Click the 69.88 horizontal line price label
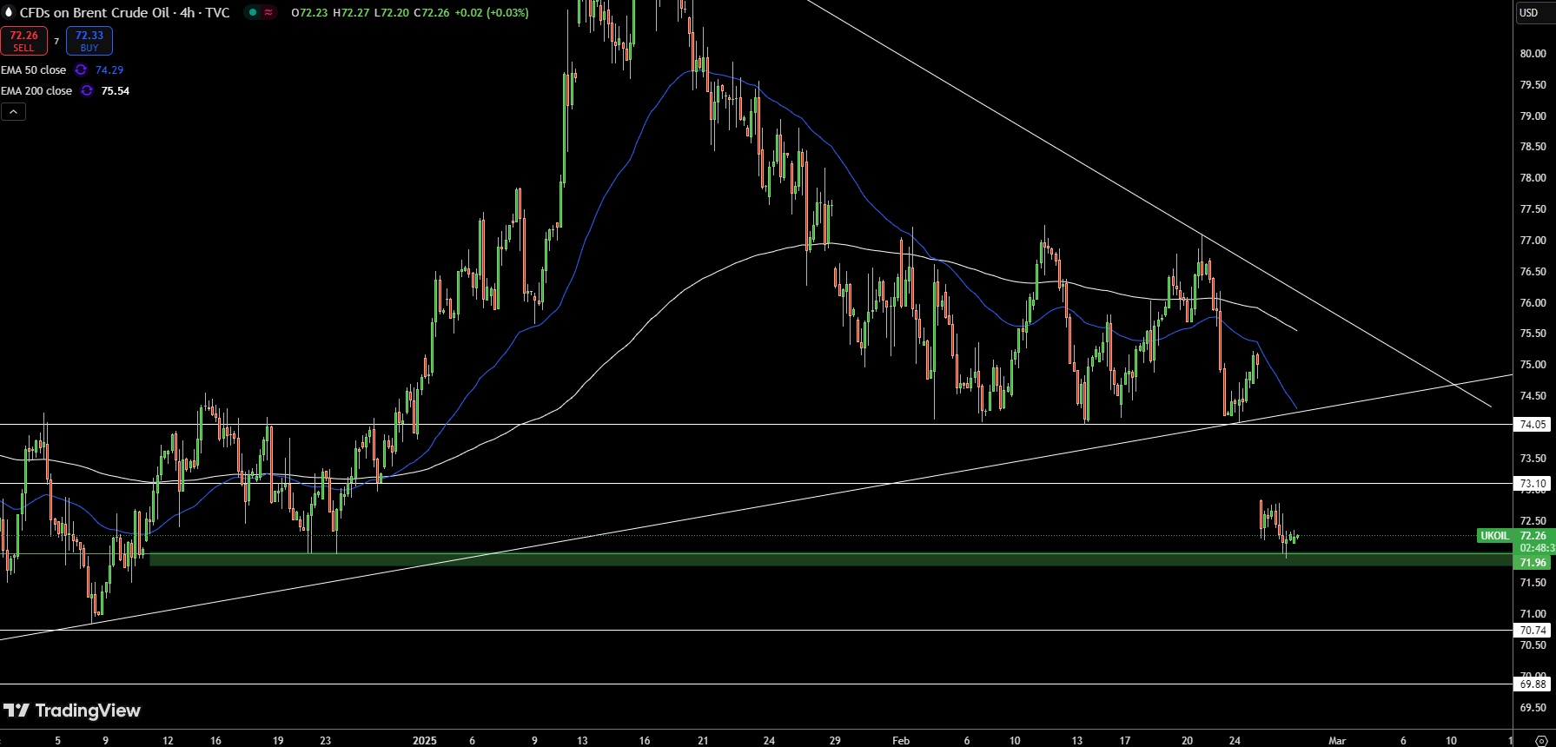This screenshot has width=1556, height=747. click(1533, 684)
